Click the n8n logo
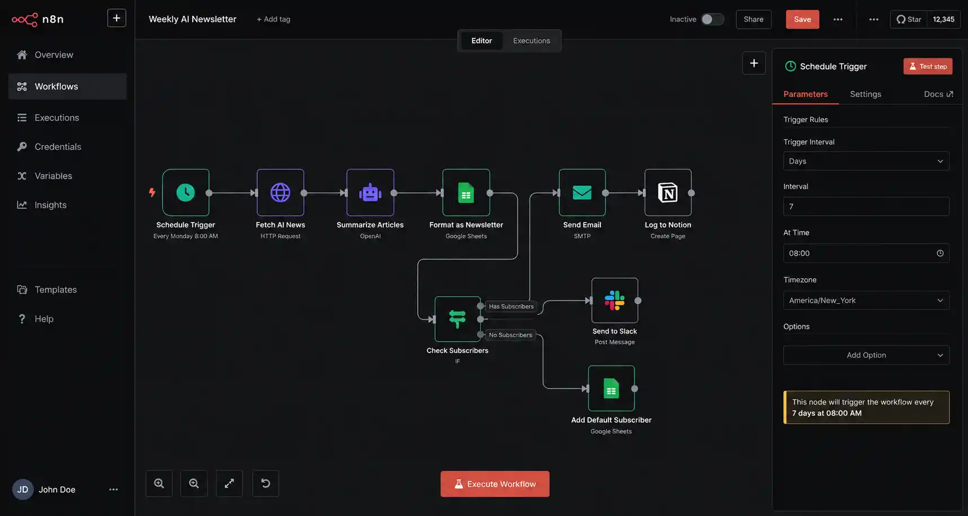Screen dimensions: 968x516 pyautogui.click(x=38, y=19)
